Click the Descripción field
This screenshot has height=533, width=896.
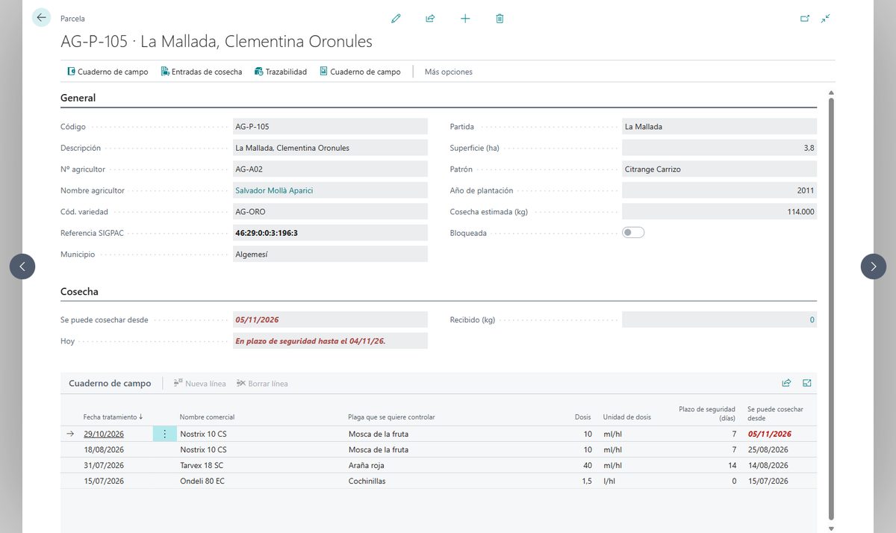tap(330, 148)
